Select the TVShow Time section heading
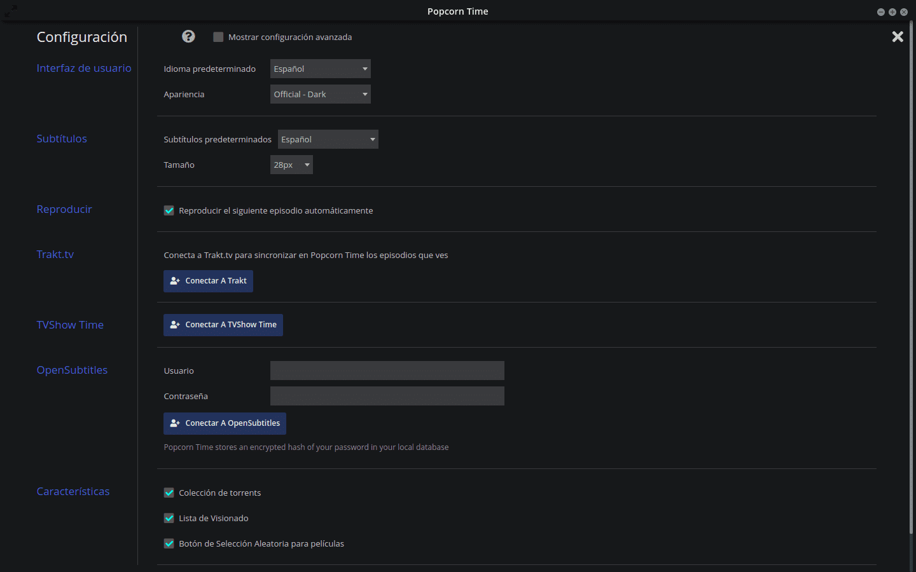Image resolution: width=916 pixels, height=572 pixels. click(x=70, y=325)
